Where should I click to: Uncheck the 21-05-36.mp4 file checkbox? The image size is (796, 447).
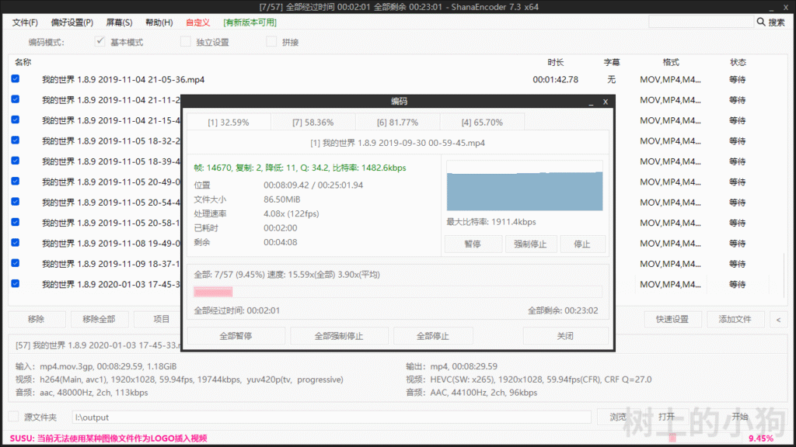16,79
